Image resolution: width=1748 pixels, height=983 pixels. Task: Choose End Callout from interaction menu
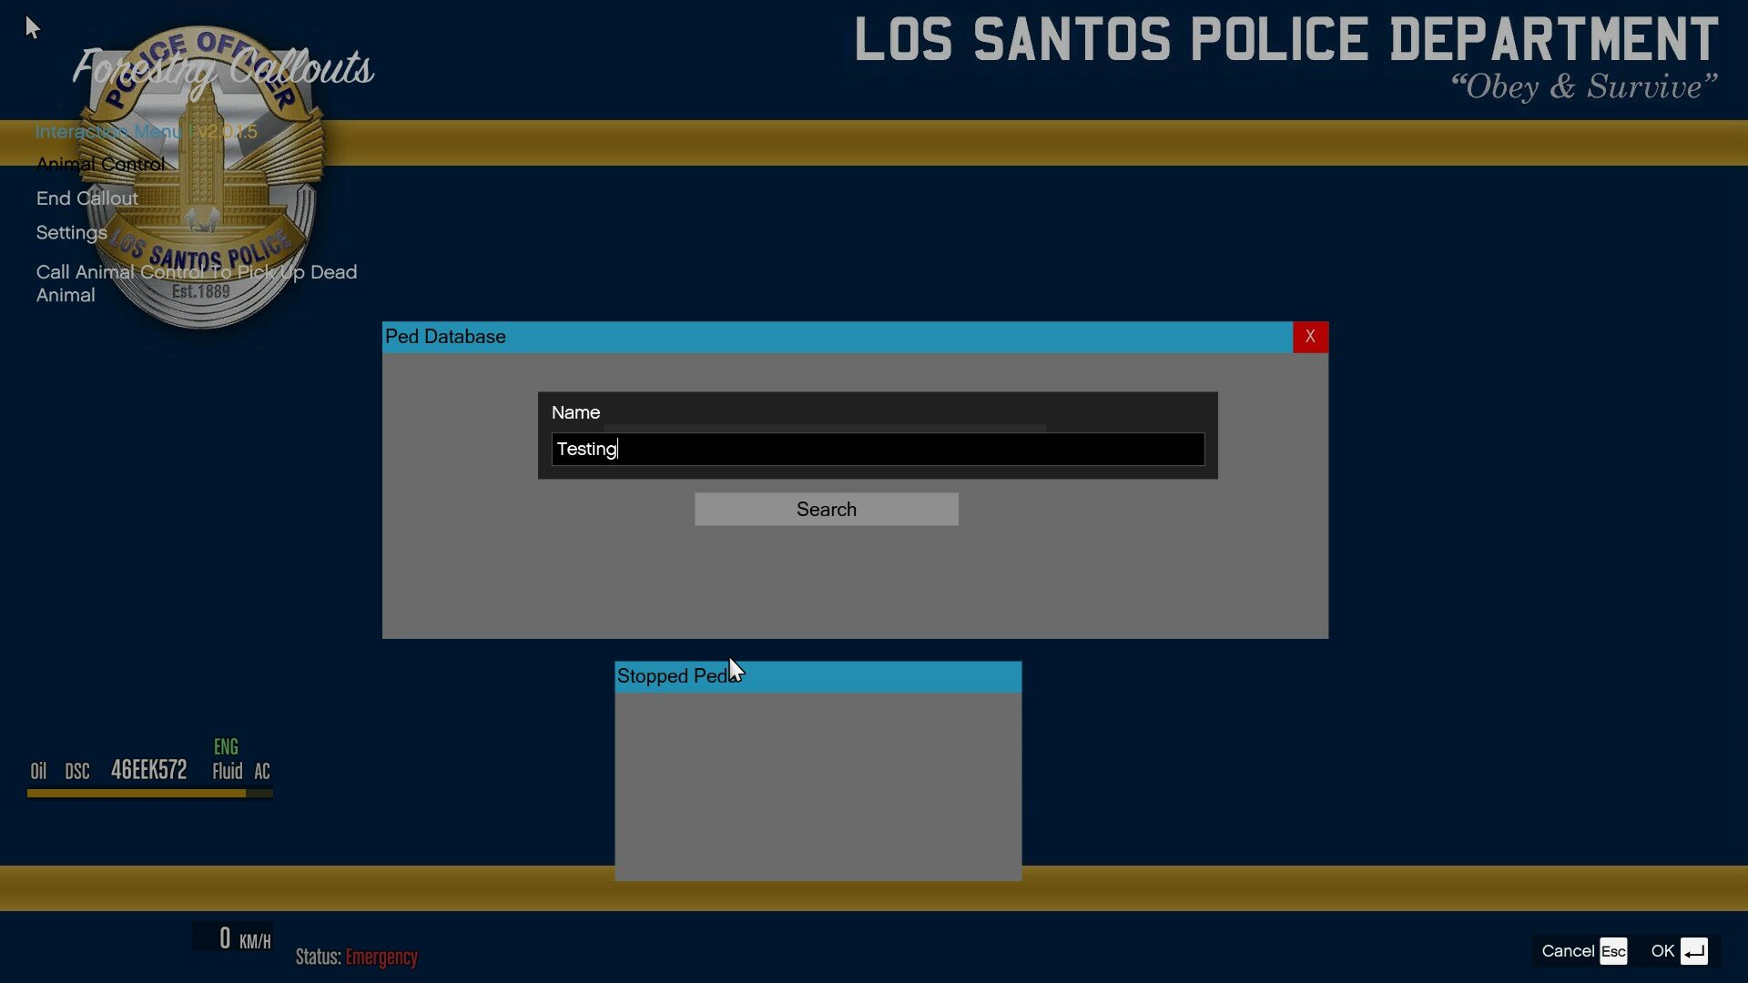87,198
